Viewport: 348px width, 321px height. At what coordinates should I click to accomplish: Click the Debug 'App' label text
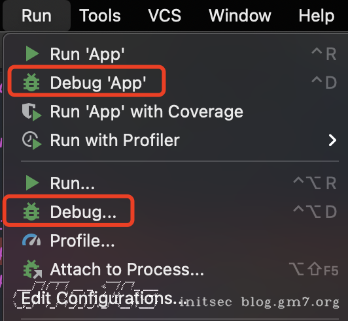[98, 83]
